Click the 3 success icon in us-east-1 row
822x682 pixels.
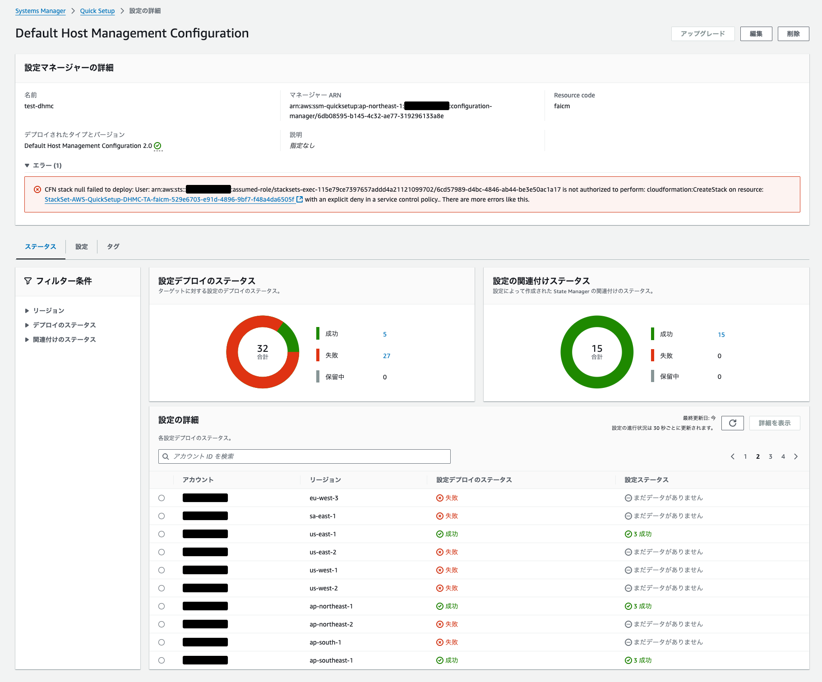(x=628, y=534)
